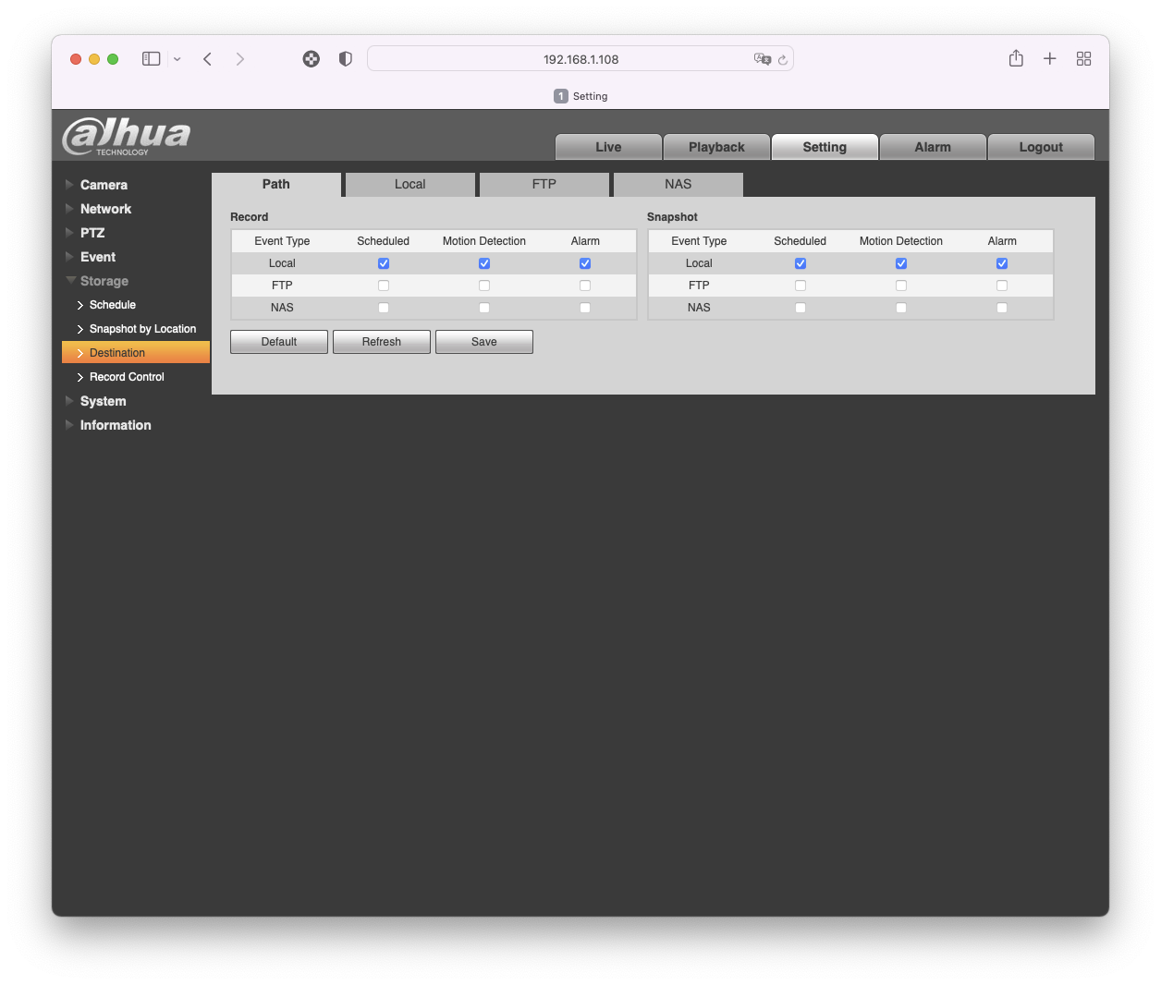
Task: Open sidebar options dropdown arrow
Action: (177, 59)
